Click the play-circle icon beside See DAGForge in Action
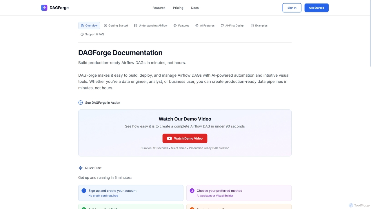The height and width of the screenshot is (209, 371). (81, 102)
